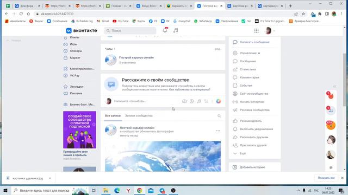Bookmark page with star icon in address bar
This screenshot has height=195, width=348.
pos(303,14)
